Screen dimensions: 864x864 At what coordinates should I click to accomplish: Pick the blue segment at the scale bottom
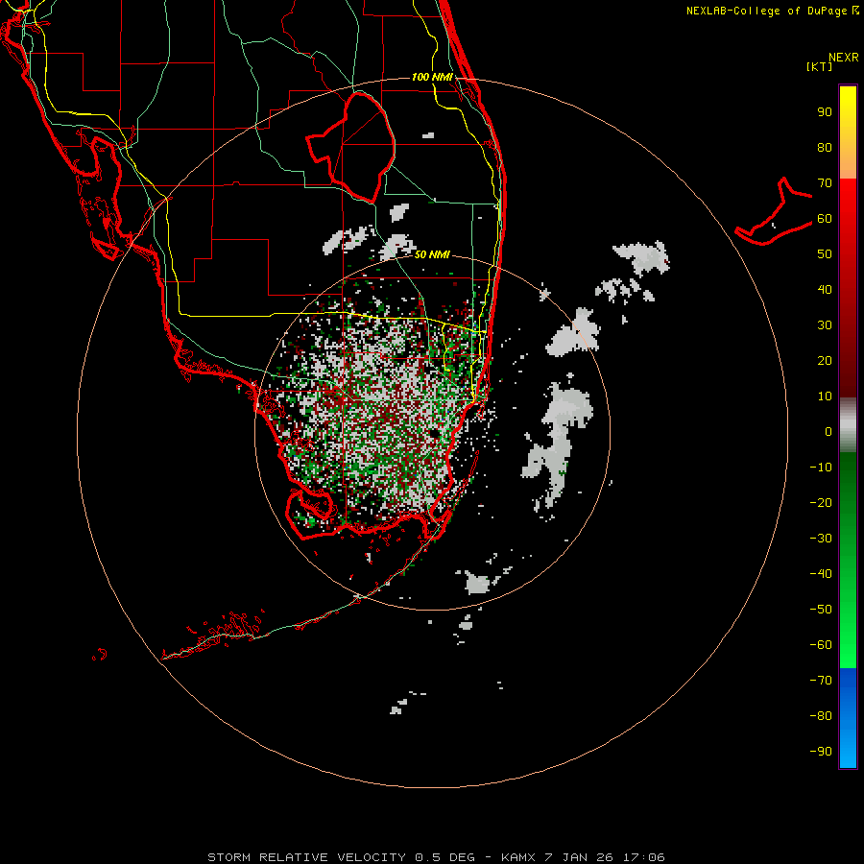click(848, 718)
